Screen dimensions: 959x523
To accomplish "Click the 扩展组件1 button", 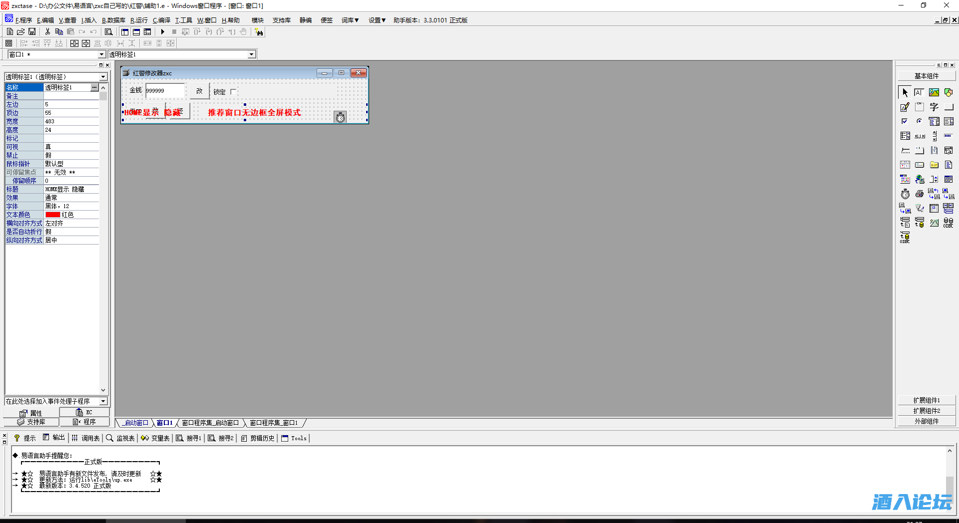I will pyautogui.click(x=927, y=400).
